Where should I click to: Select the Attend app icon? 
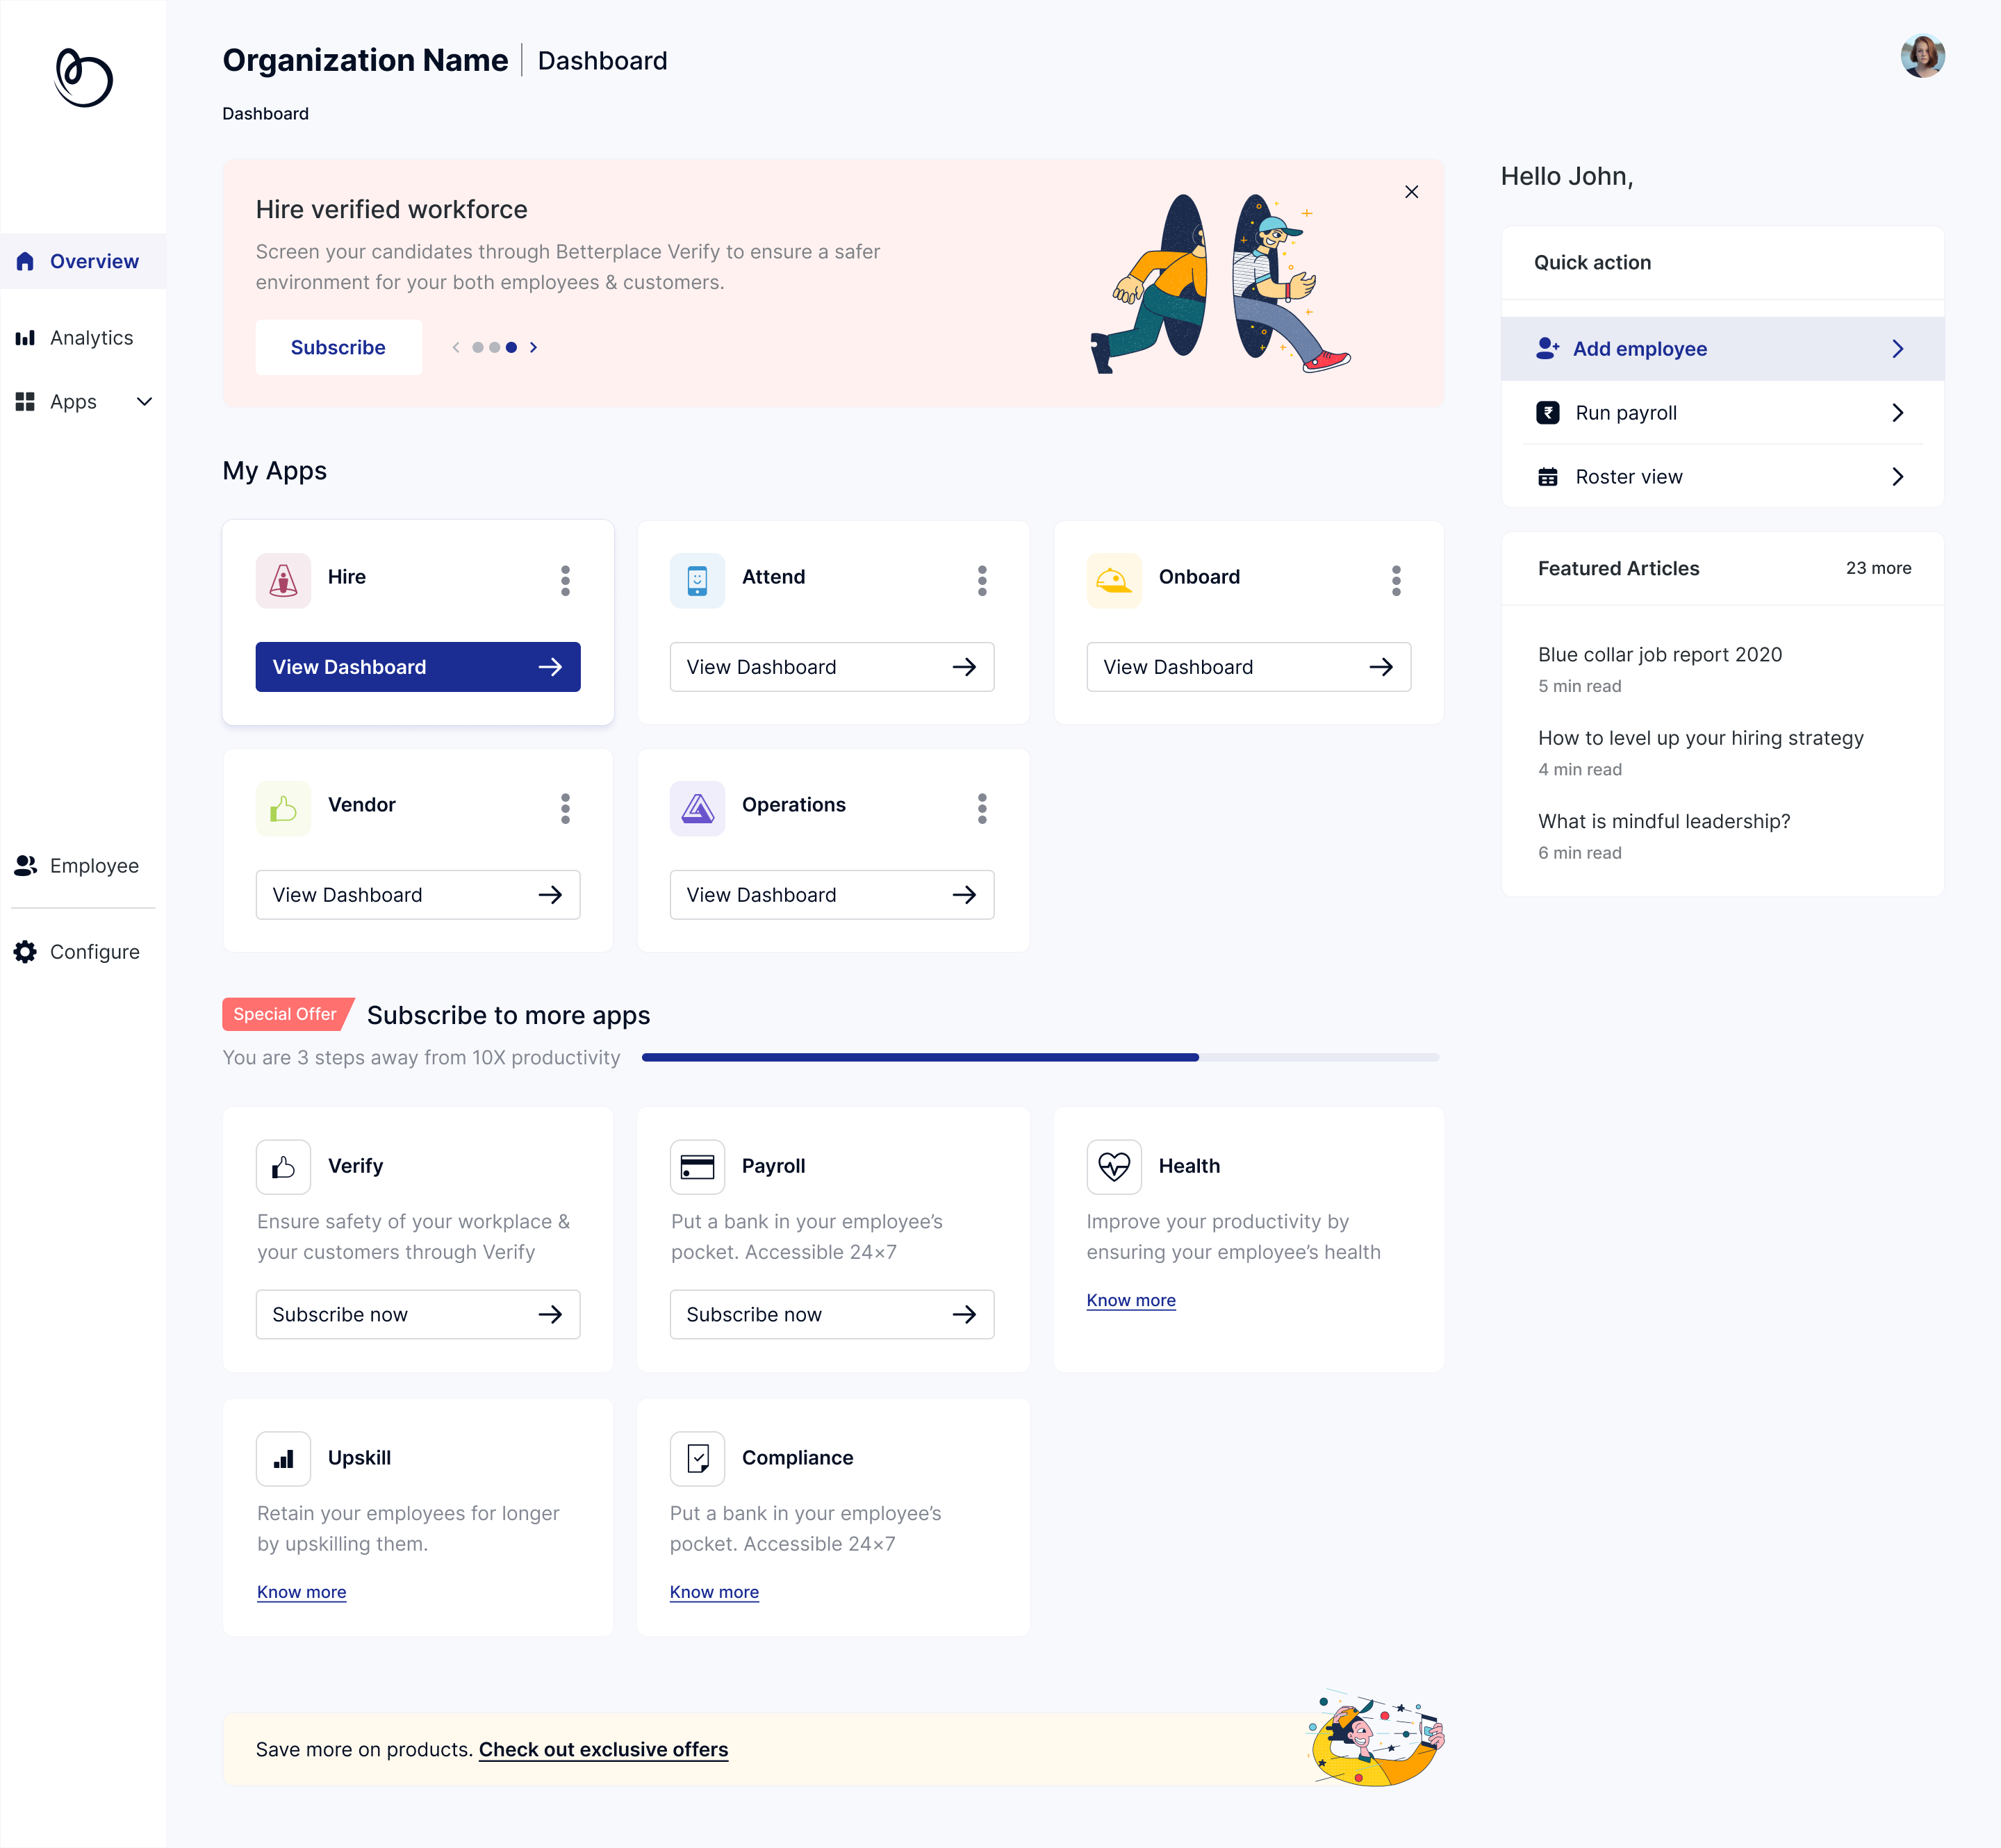click(x=697, y=579)
